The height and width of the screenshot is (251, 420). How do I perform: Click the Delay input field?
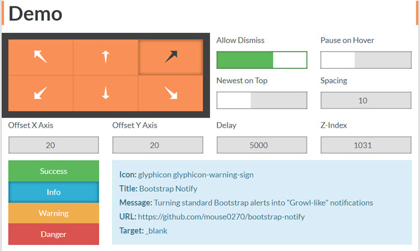coord(262,145)
